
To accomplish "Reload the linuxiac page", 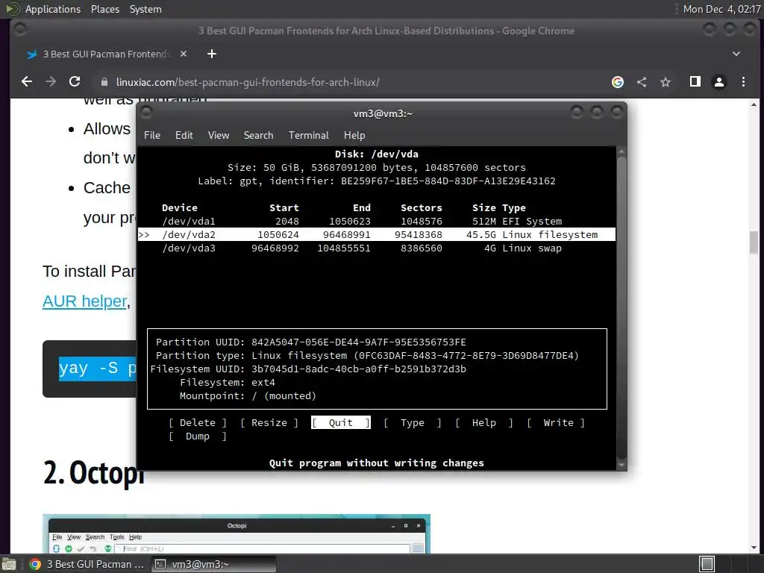I will point(75,82).
